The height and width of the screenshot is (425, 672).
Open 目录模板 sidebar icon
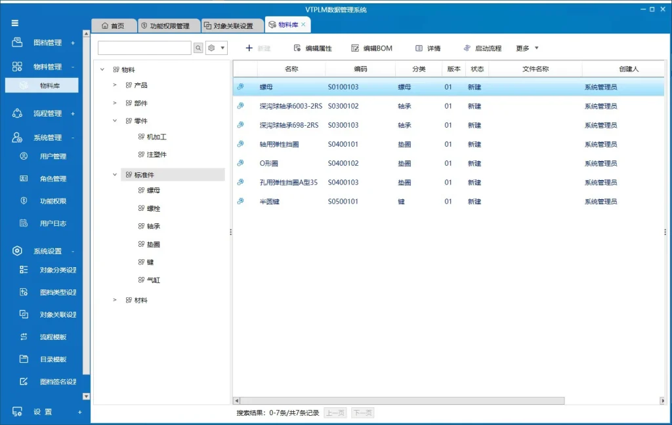(x=24, y=359)
